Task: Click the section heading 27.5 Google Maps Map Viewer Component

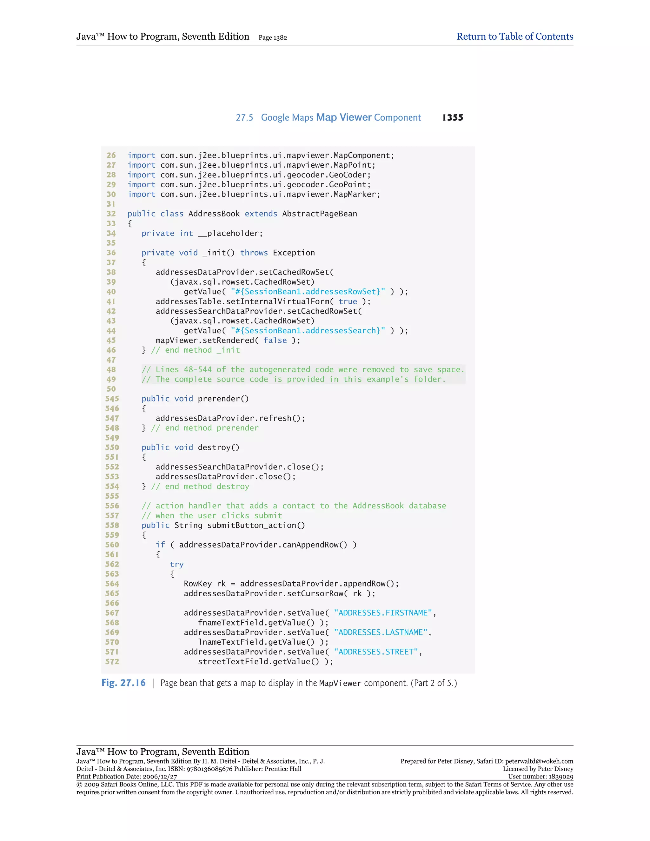Action: click(x=328, y=117)
